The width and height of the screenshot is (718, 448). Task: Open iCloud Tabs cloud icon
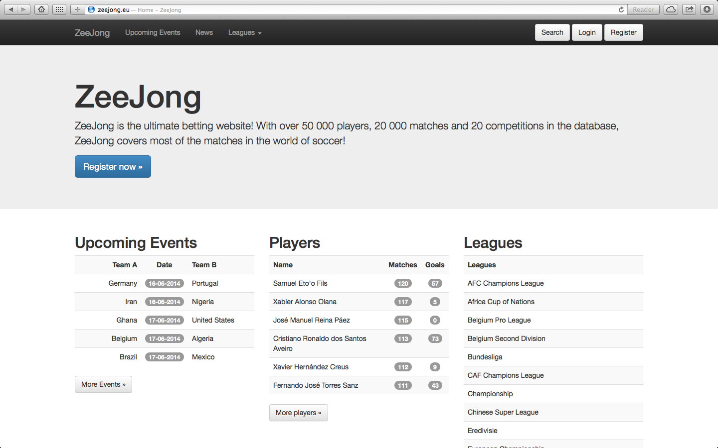(x=671, y=9)
